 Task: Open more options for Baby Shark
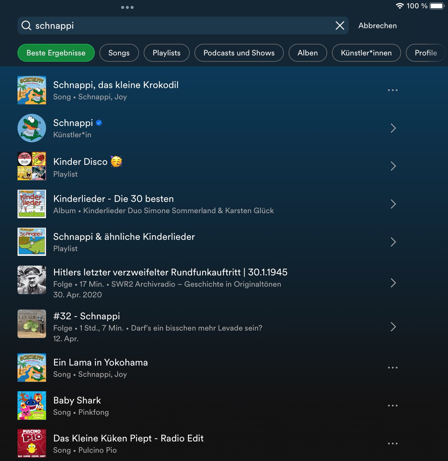coord(393,406)
